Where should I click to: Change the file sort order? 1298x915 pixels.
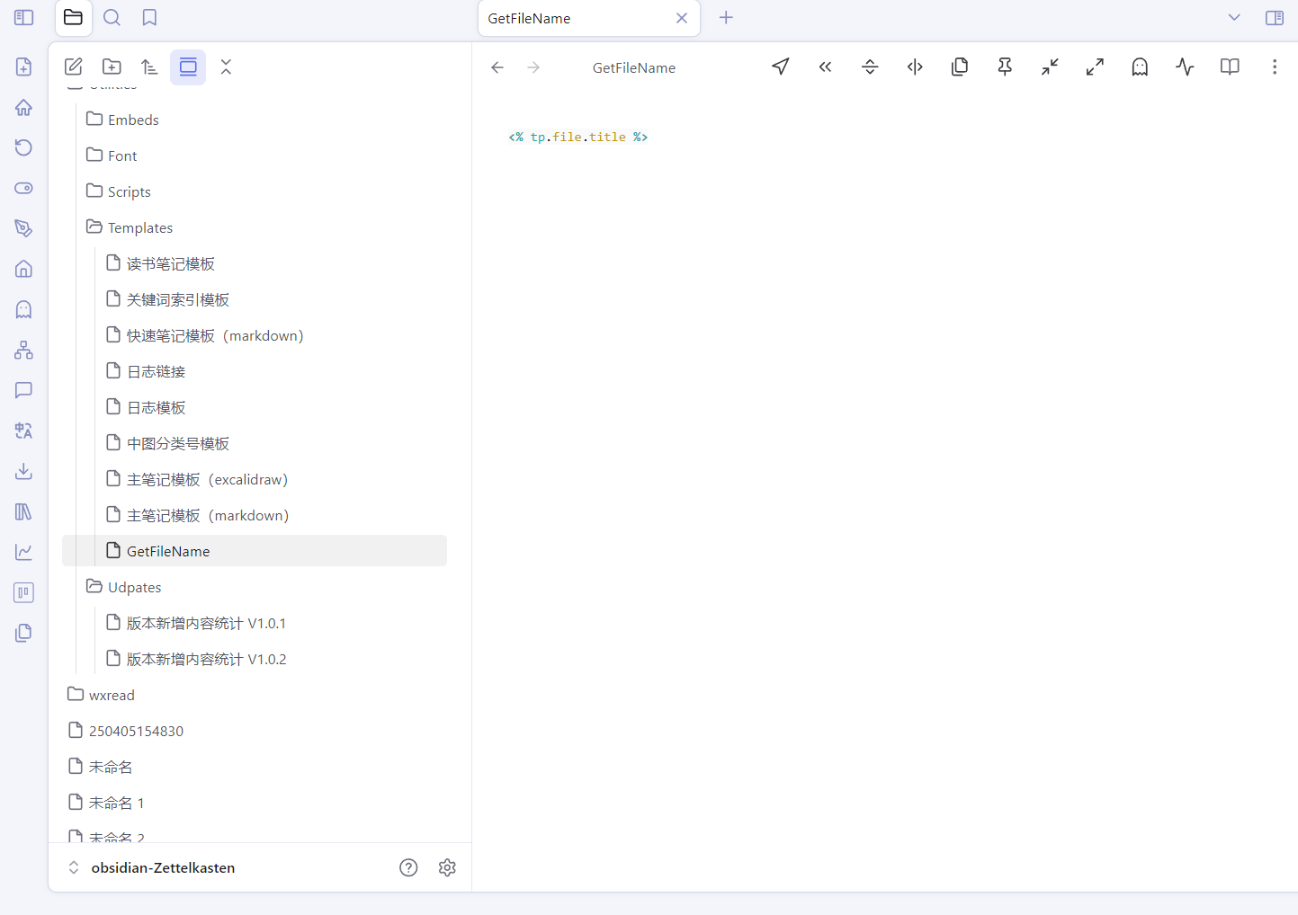pos(149,67)
